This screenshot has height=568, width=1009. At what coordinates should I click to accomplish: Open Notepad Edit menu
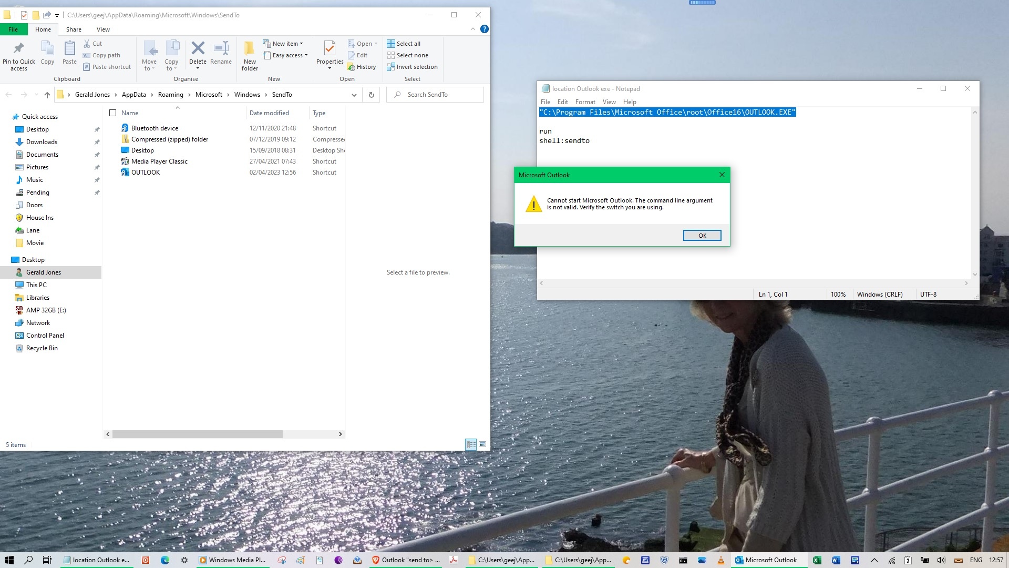pyautogui.click(x=562, y=102)
